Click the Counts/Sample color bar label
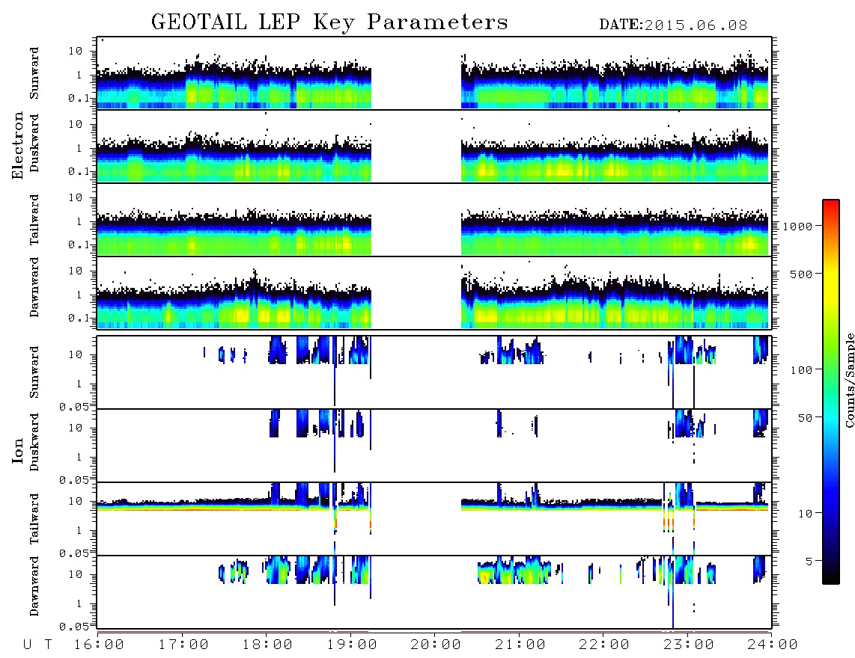 click(849, 380)
